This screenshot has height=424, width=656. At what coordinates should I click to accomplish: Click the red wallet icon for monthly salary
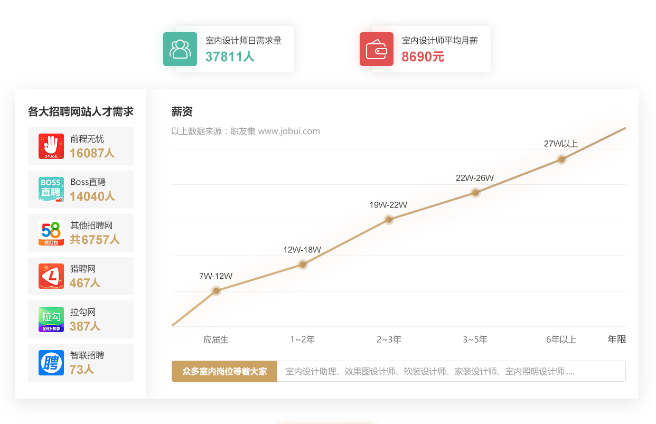(x=377, y=49)
